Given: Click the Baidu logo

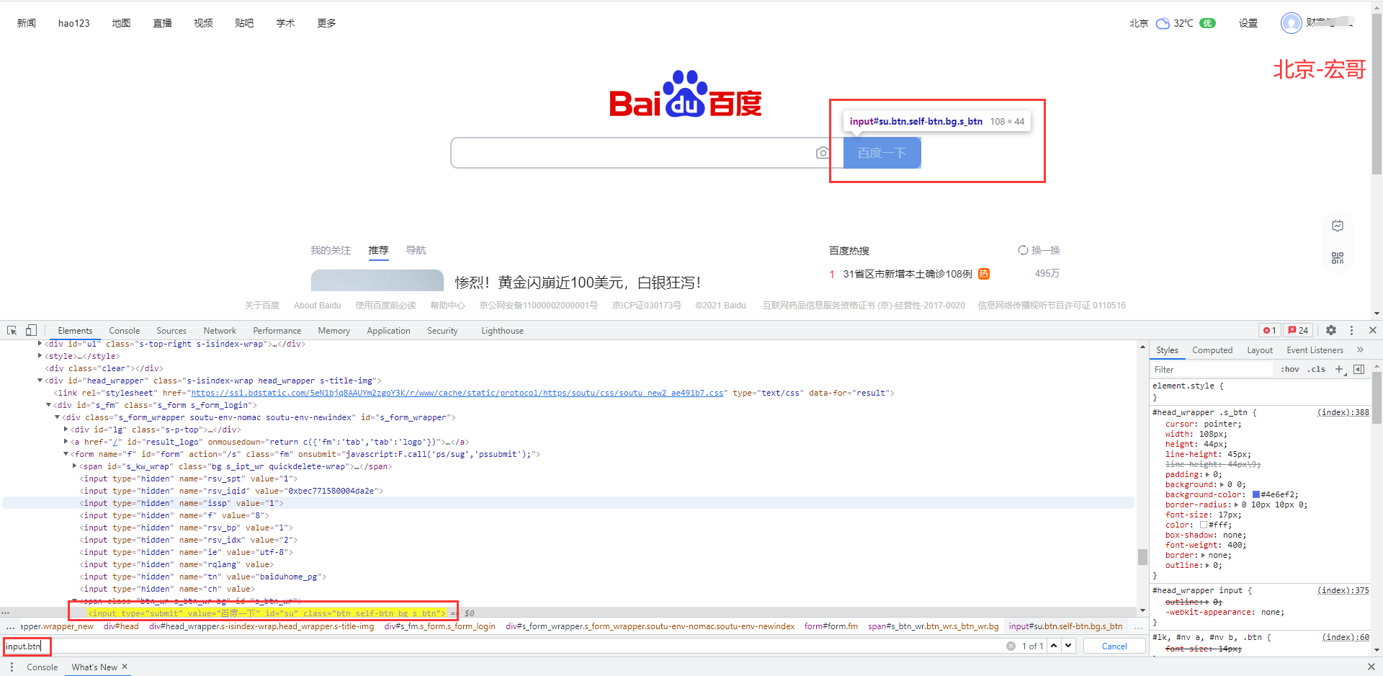Looking at the screenshot, I should 685,94.
